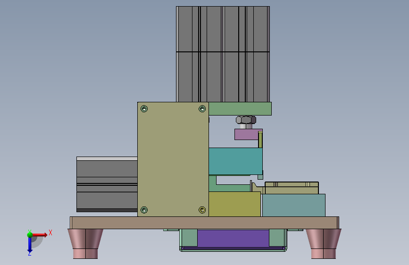Click the green origin sphere of the triad
The image size is (409, 265).
(30, 235)
